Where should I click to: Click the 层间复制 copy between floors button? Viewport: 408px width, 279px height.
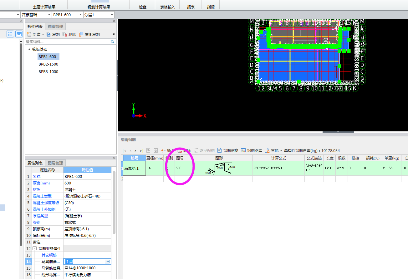[89, 34]
